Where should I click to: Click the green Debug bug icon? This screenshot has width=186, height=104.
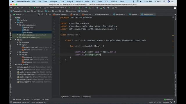79,8
